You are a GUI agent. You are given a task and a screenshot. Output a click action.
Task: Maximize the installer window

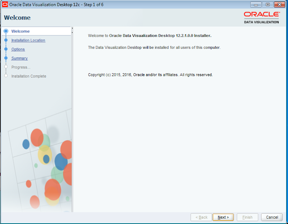click(x=267, y=5)
